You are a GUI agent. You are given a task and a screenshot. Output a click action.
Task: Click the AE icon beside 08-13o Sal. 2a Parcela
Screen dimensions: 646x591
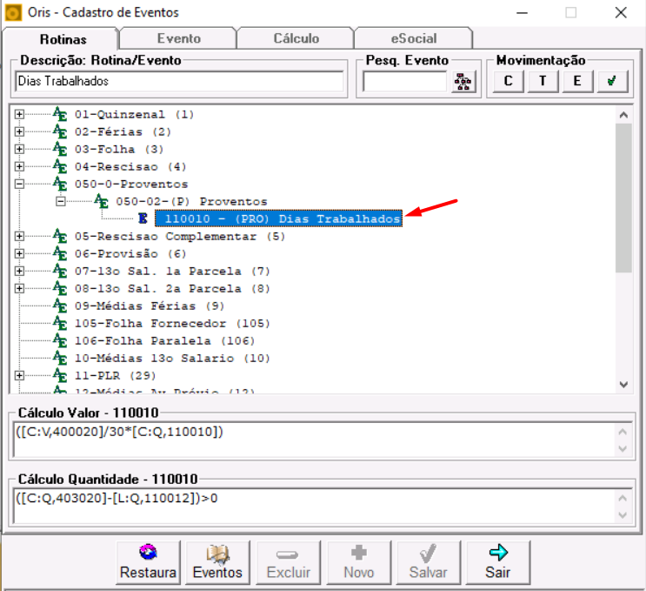click(x=60, y=288)
